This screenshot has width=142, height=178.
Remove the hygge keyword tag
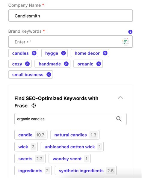[x=64, y=53]
